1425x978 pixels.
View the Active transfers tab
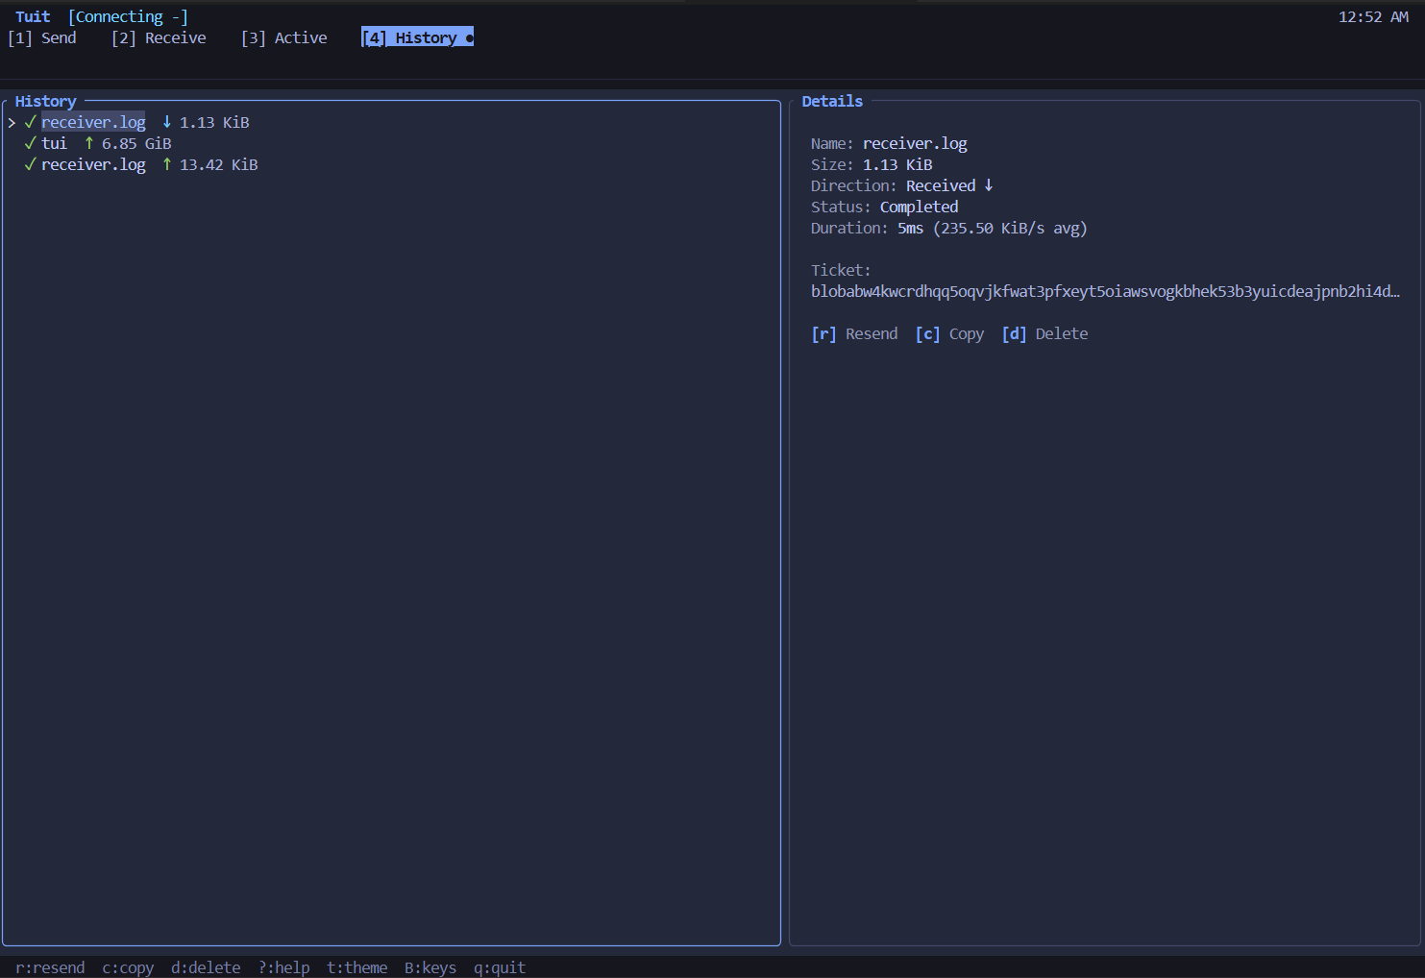pos(284,37)
